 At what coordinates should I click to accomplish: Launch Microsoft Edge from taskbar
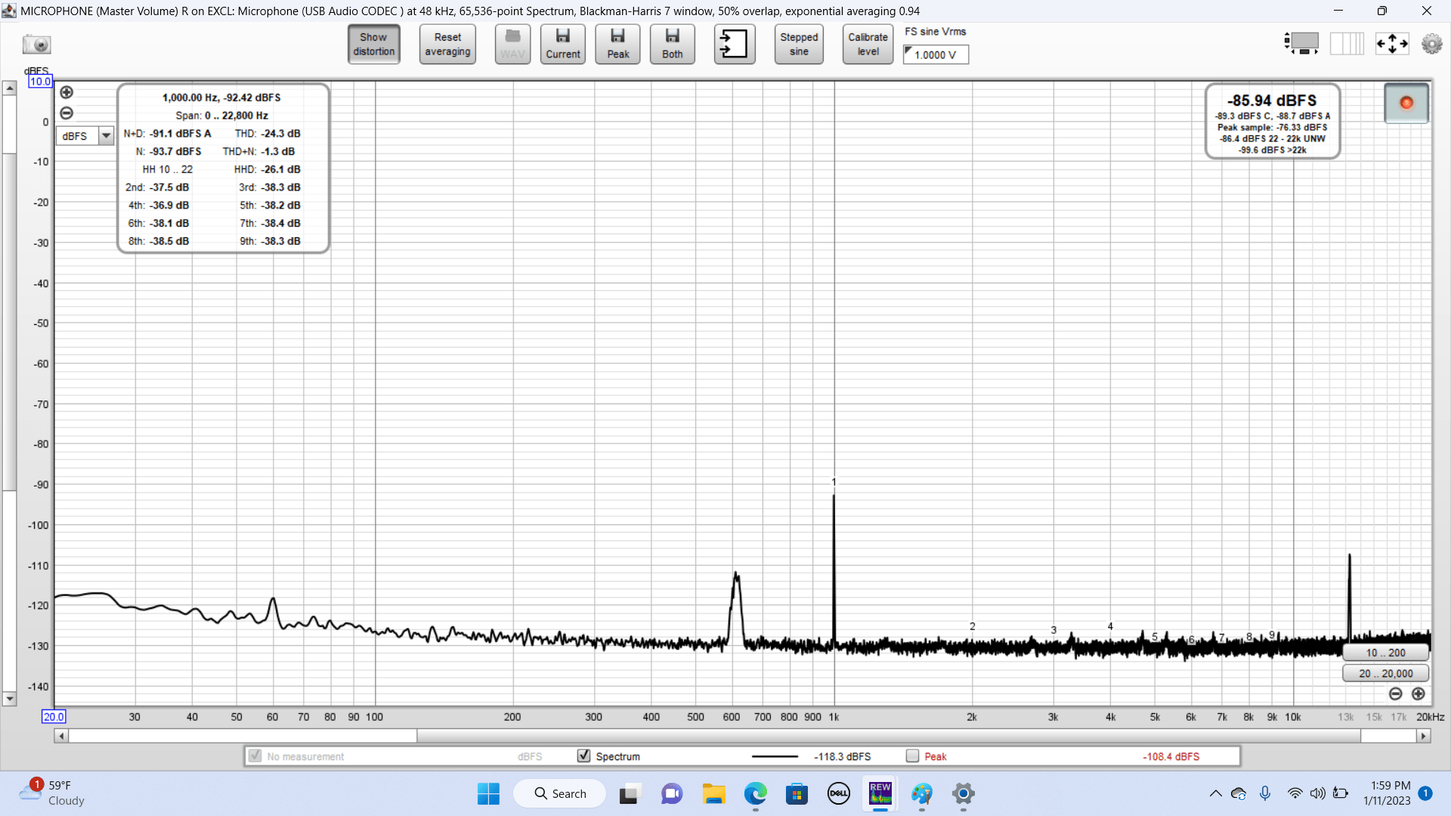[x=755, y=793]
